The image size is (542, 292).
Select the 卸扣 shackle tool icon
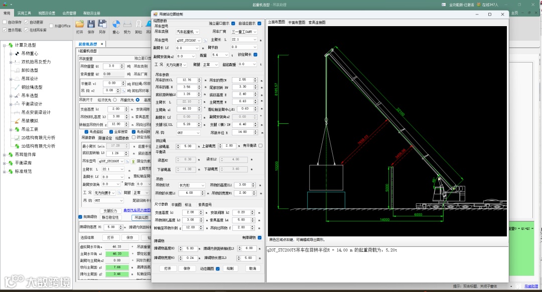tap(139, 25)
